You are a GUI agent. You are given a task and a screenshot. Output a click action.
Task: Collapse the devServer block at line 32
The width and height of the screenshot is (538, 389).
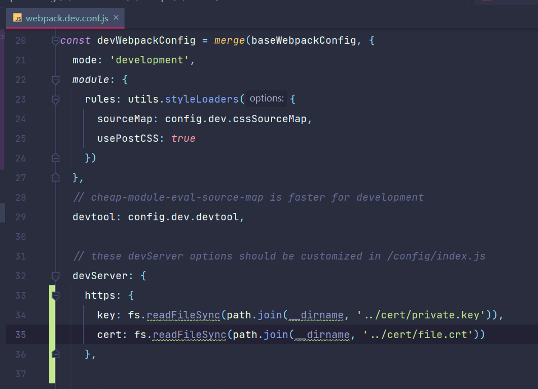click(55, 276)
